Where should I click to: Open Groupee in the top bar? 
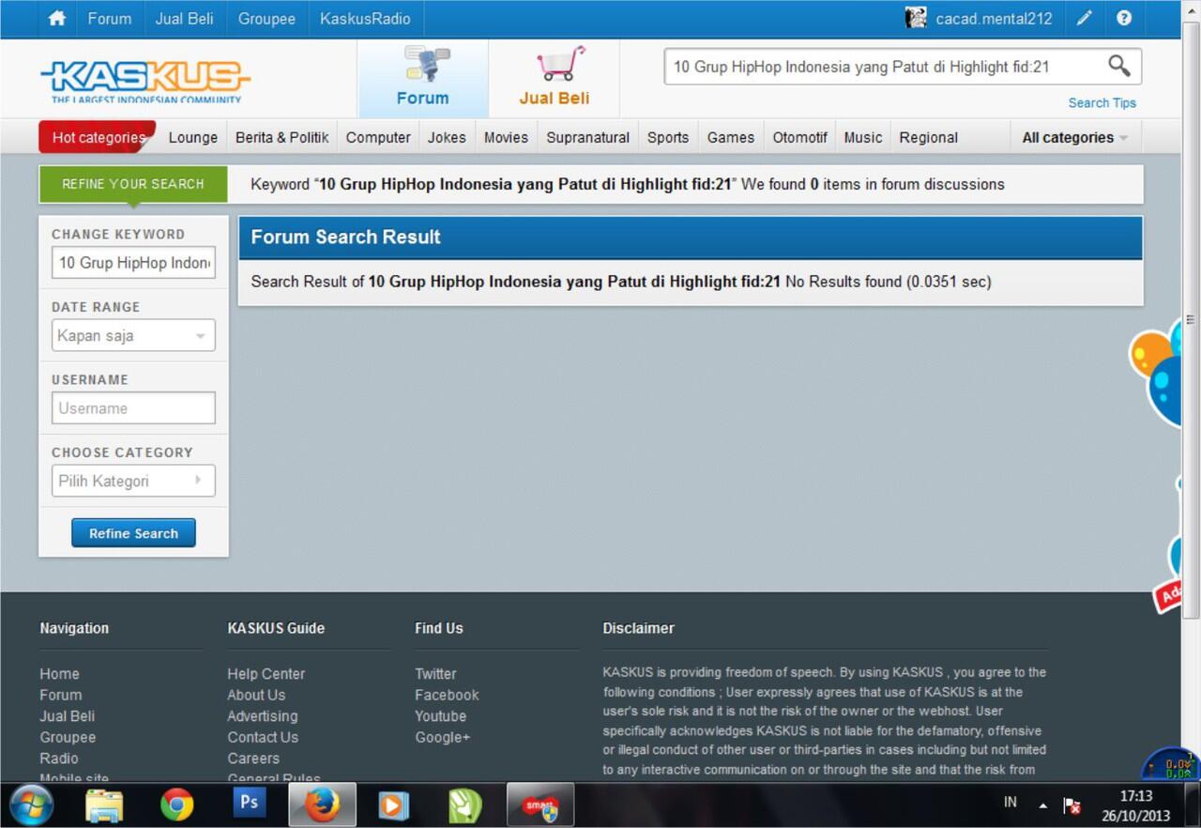266,18
